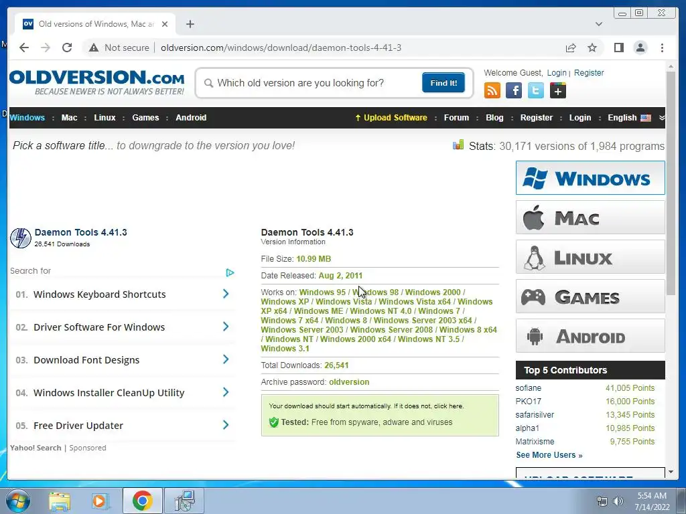
Task: Open a new tab with plus button
Action: point(190,24)
